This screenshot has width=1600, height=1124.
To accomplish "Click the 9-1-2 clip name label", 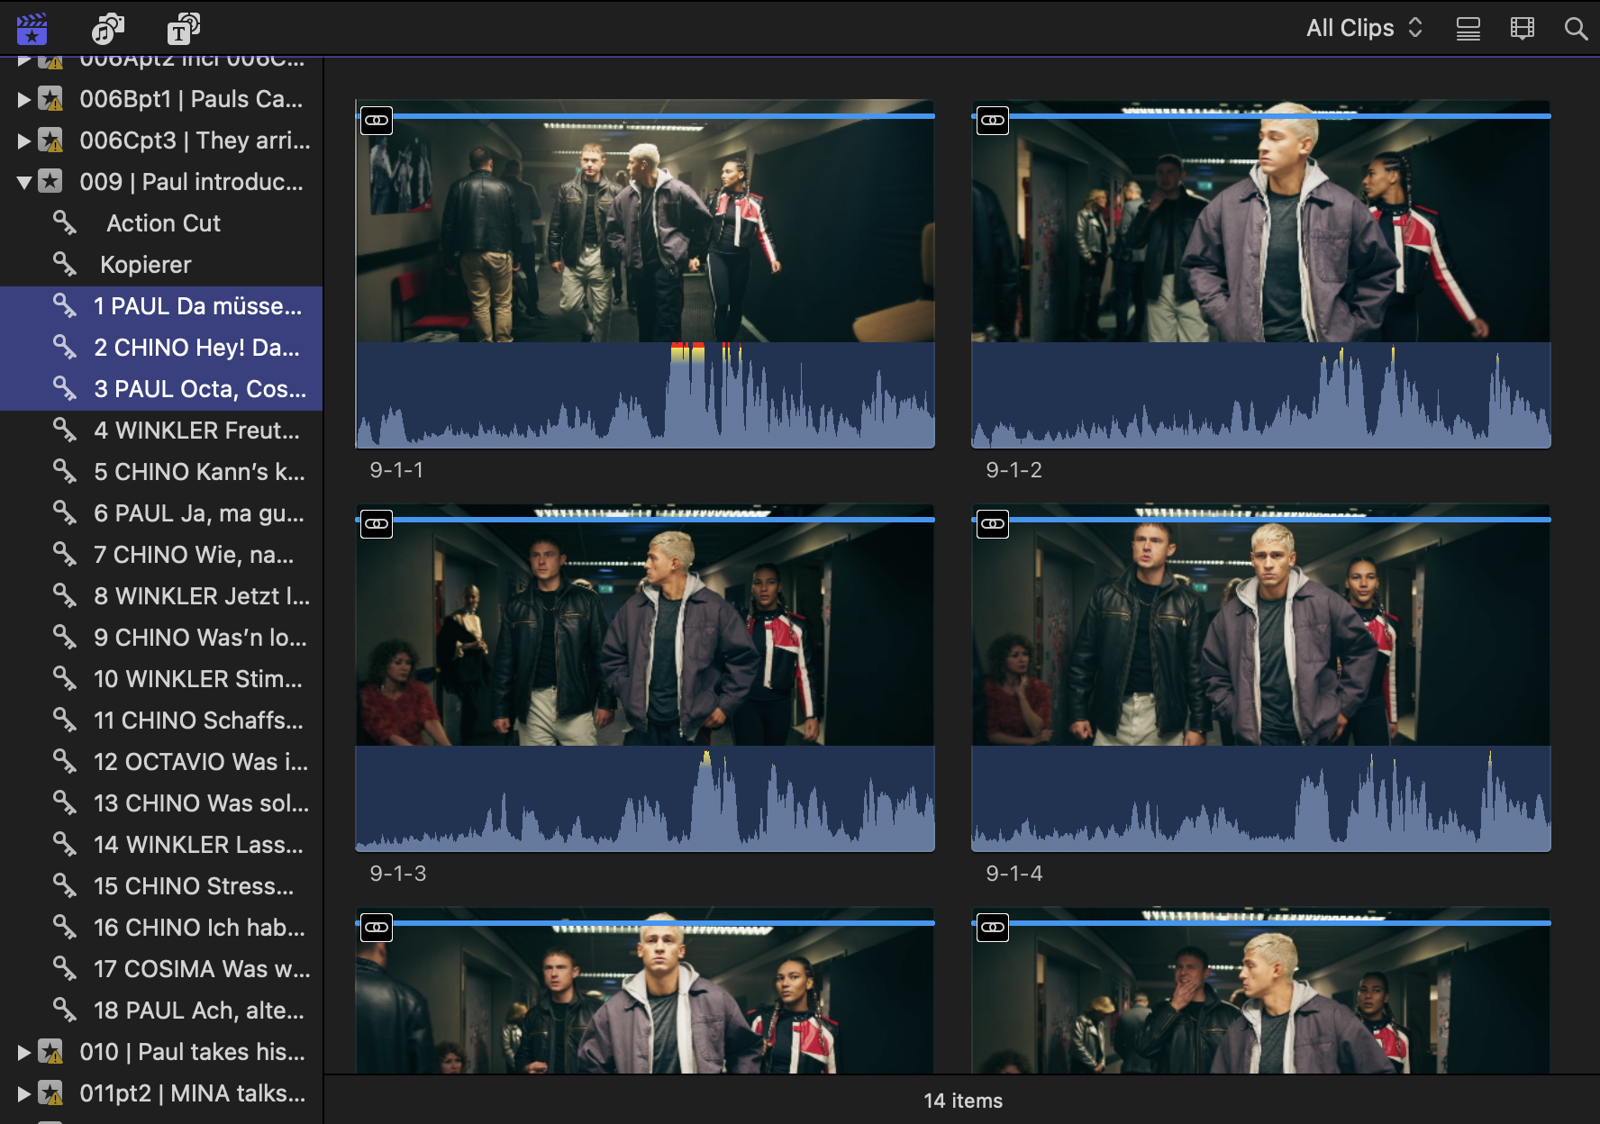I will (x=1014, y=470).
